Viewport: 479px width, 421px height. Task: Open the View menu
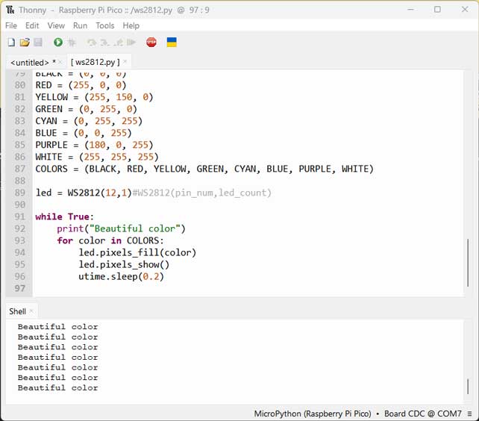coord(56,25)
